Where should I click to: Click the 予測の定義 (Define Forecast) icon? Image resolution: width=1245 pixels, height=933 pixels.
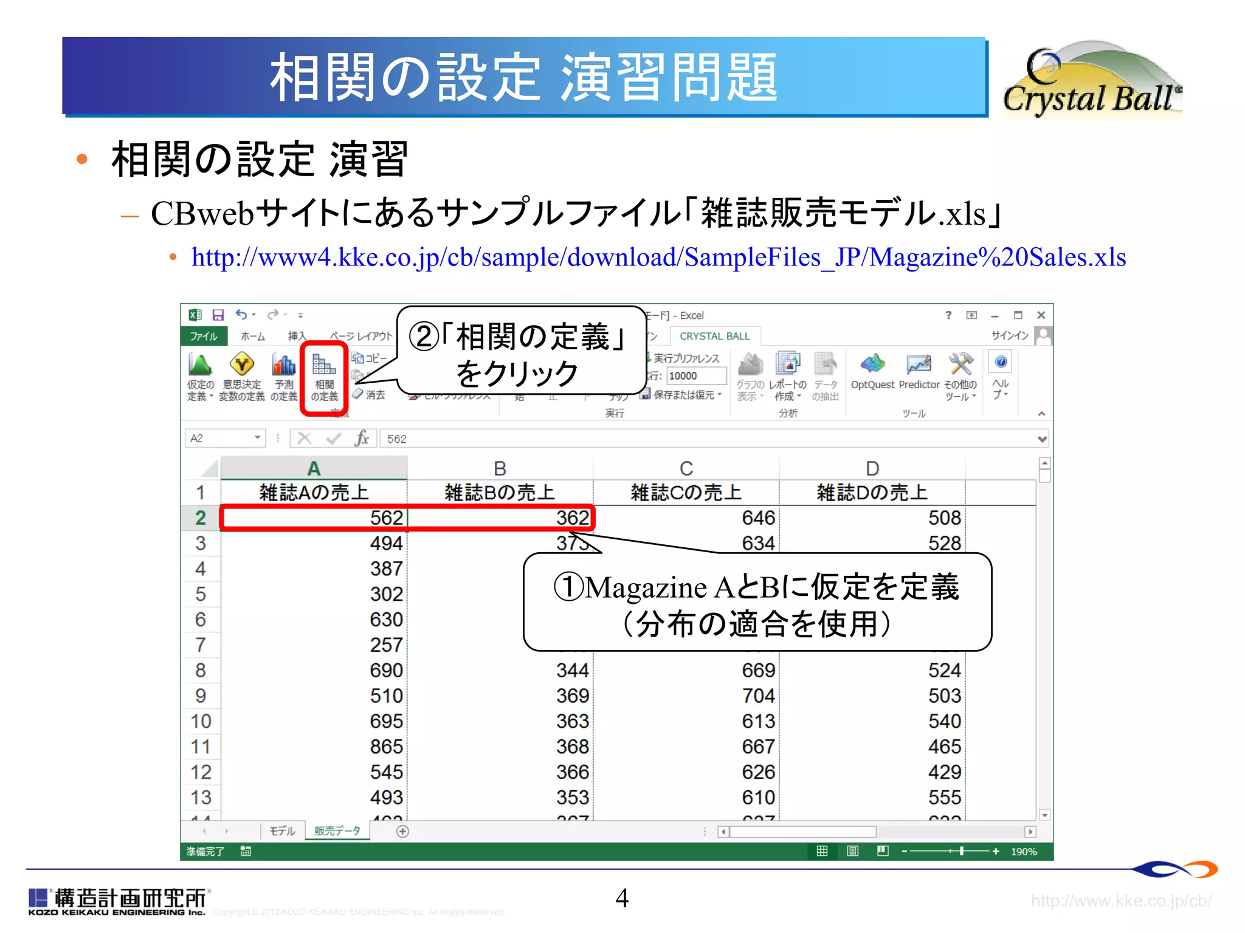283,366
